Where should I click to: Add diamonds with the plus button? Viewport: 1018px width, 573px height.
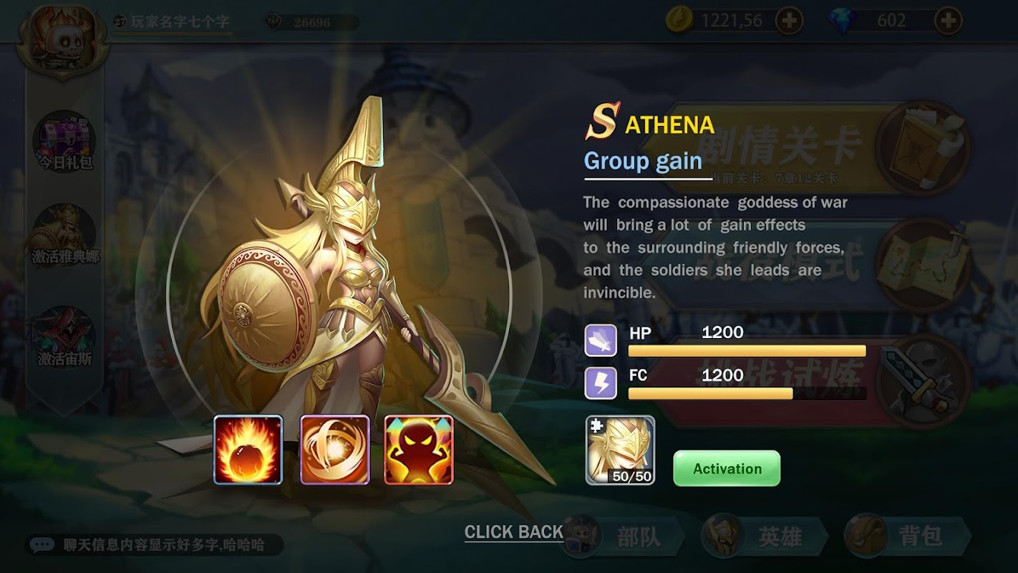[948, 21]
